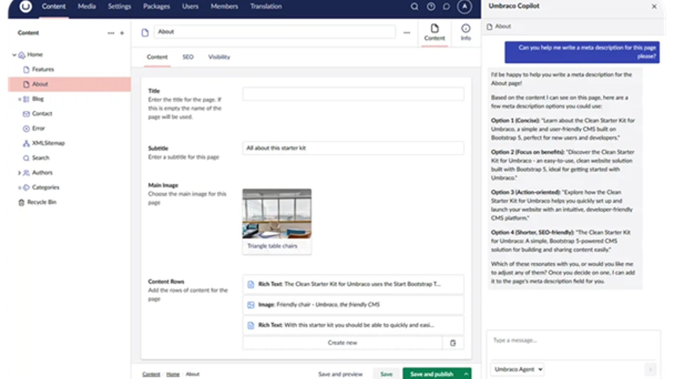The height and width of the screenshot is (379, 674).
Task: Click into the Title input field
Action: (x=353, y=94)
